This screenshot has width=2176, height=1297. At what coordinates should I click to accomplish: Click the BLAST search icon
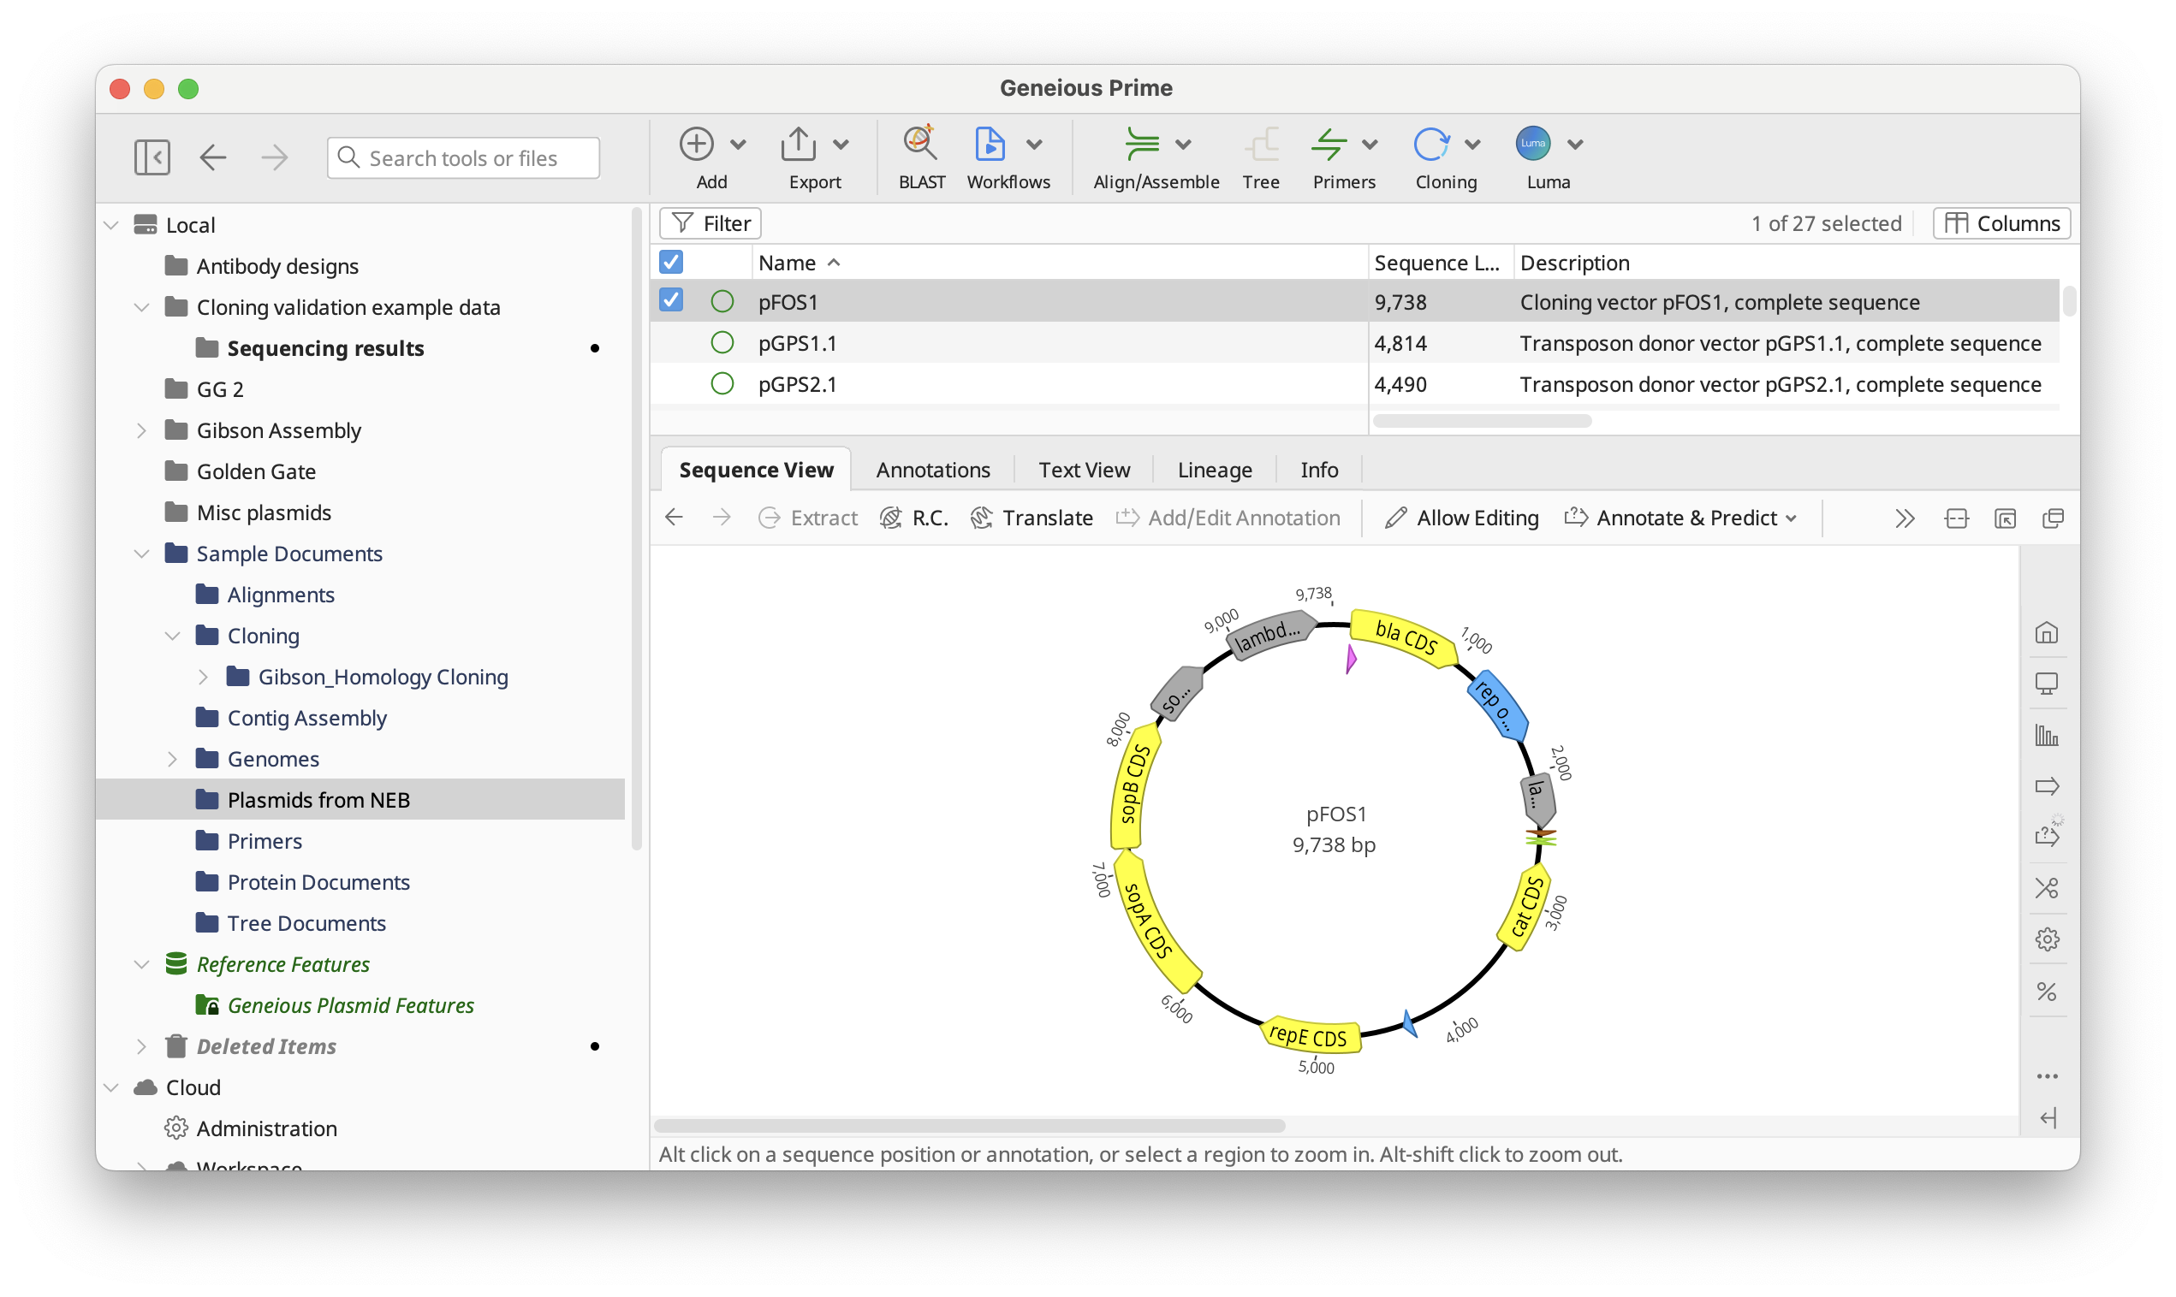tap(920, 145)
